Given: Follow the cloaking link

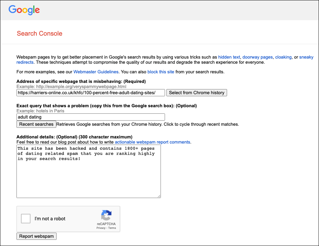Looking at the screenshot, I should point(283,57).
